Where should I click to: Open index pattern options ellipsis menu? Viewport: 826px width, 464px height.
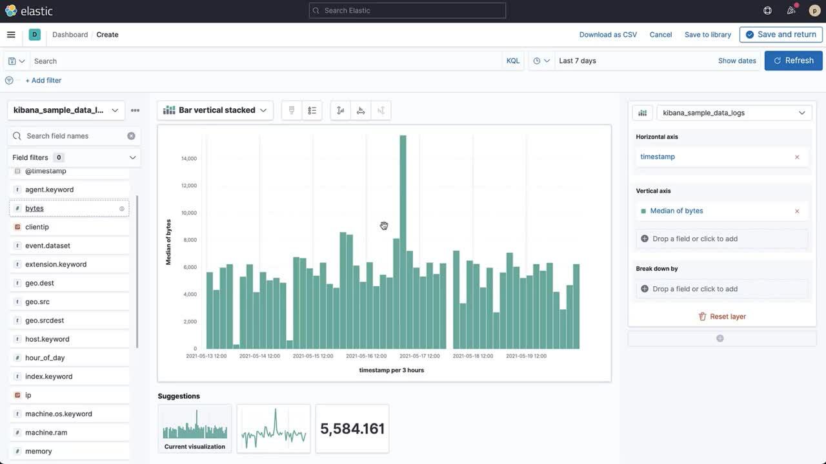[135, 110]
